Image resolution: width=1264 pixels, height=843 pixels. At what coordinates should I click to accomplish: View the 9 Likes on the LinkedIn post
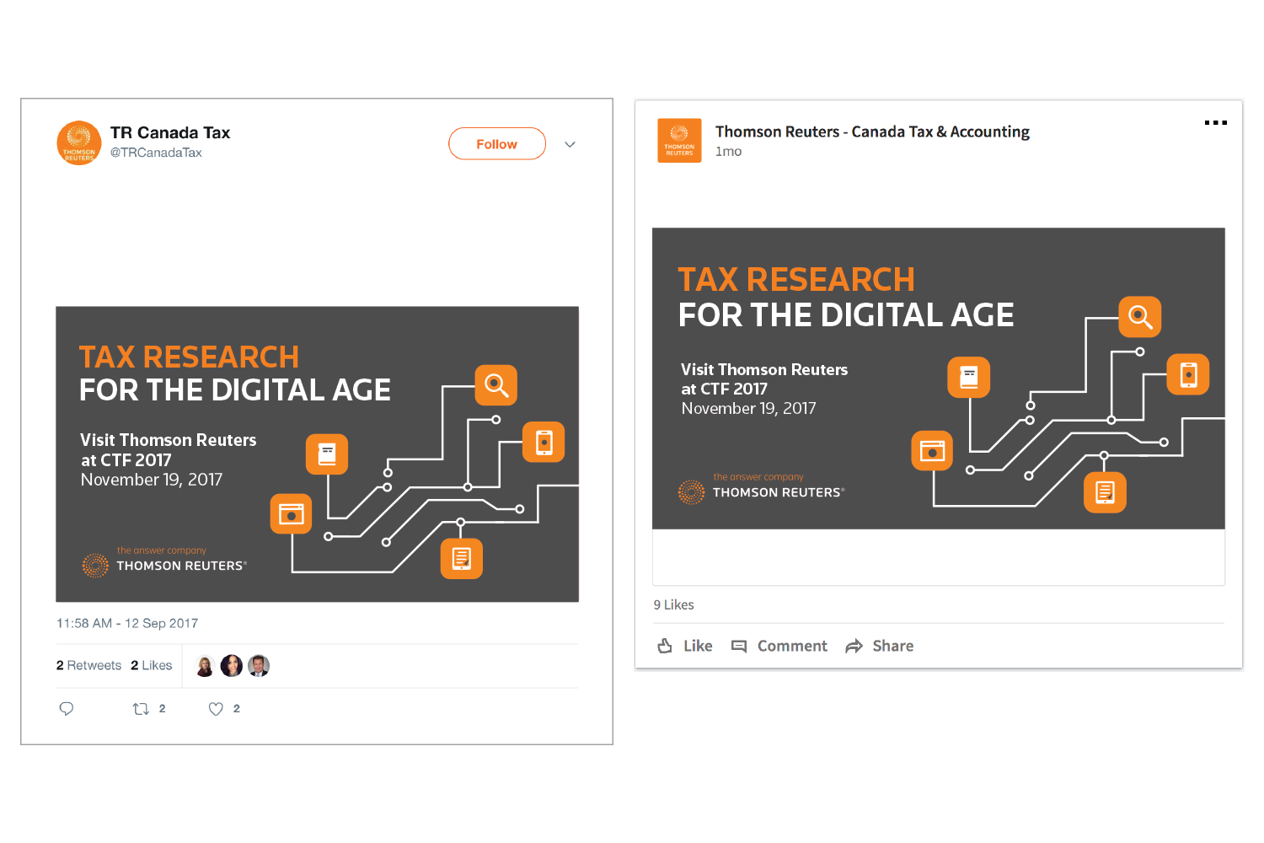click(674, 604)
